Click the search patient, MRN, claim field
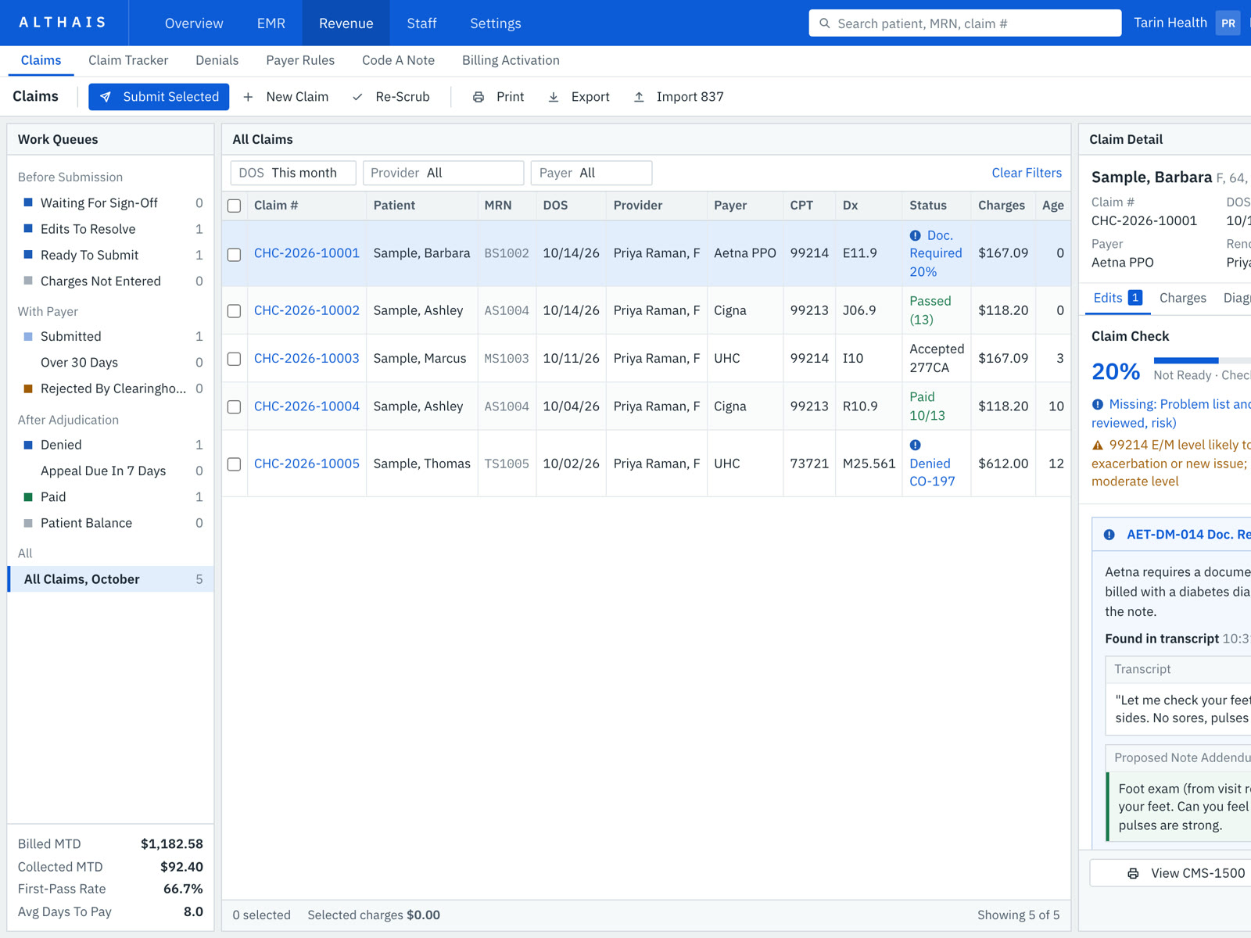Screen dimensions: 1251x938 pos(965,23)
